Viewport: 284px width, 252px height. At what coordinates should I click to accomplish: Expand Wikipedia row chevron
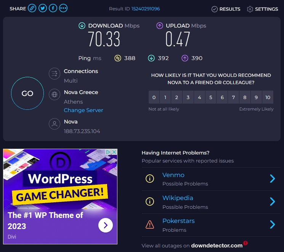click(x=273, y=202)
